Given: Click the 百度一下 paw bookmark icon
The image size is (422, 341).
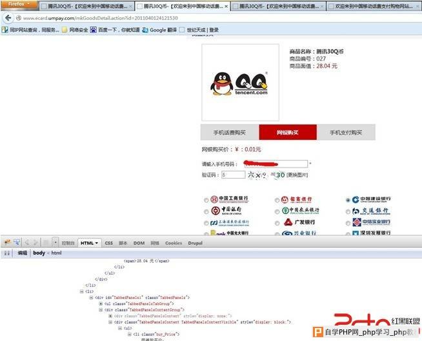Looking at the screenshot, I should pyautogui.click(x=93, y=30).
